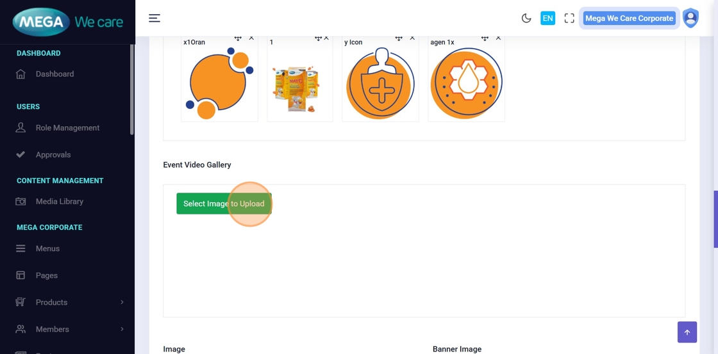Click the move handle on 'y Icon' image

(x=399, y=38)
